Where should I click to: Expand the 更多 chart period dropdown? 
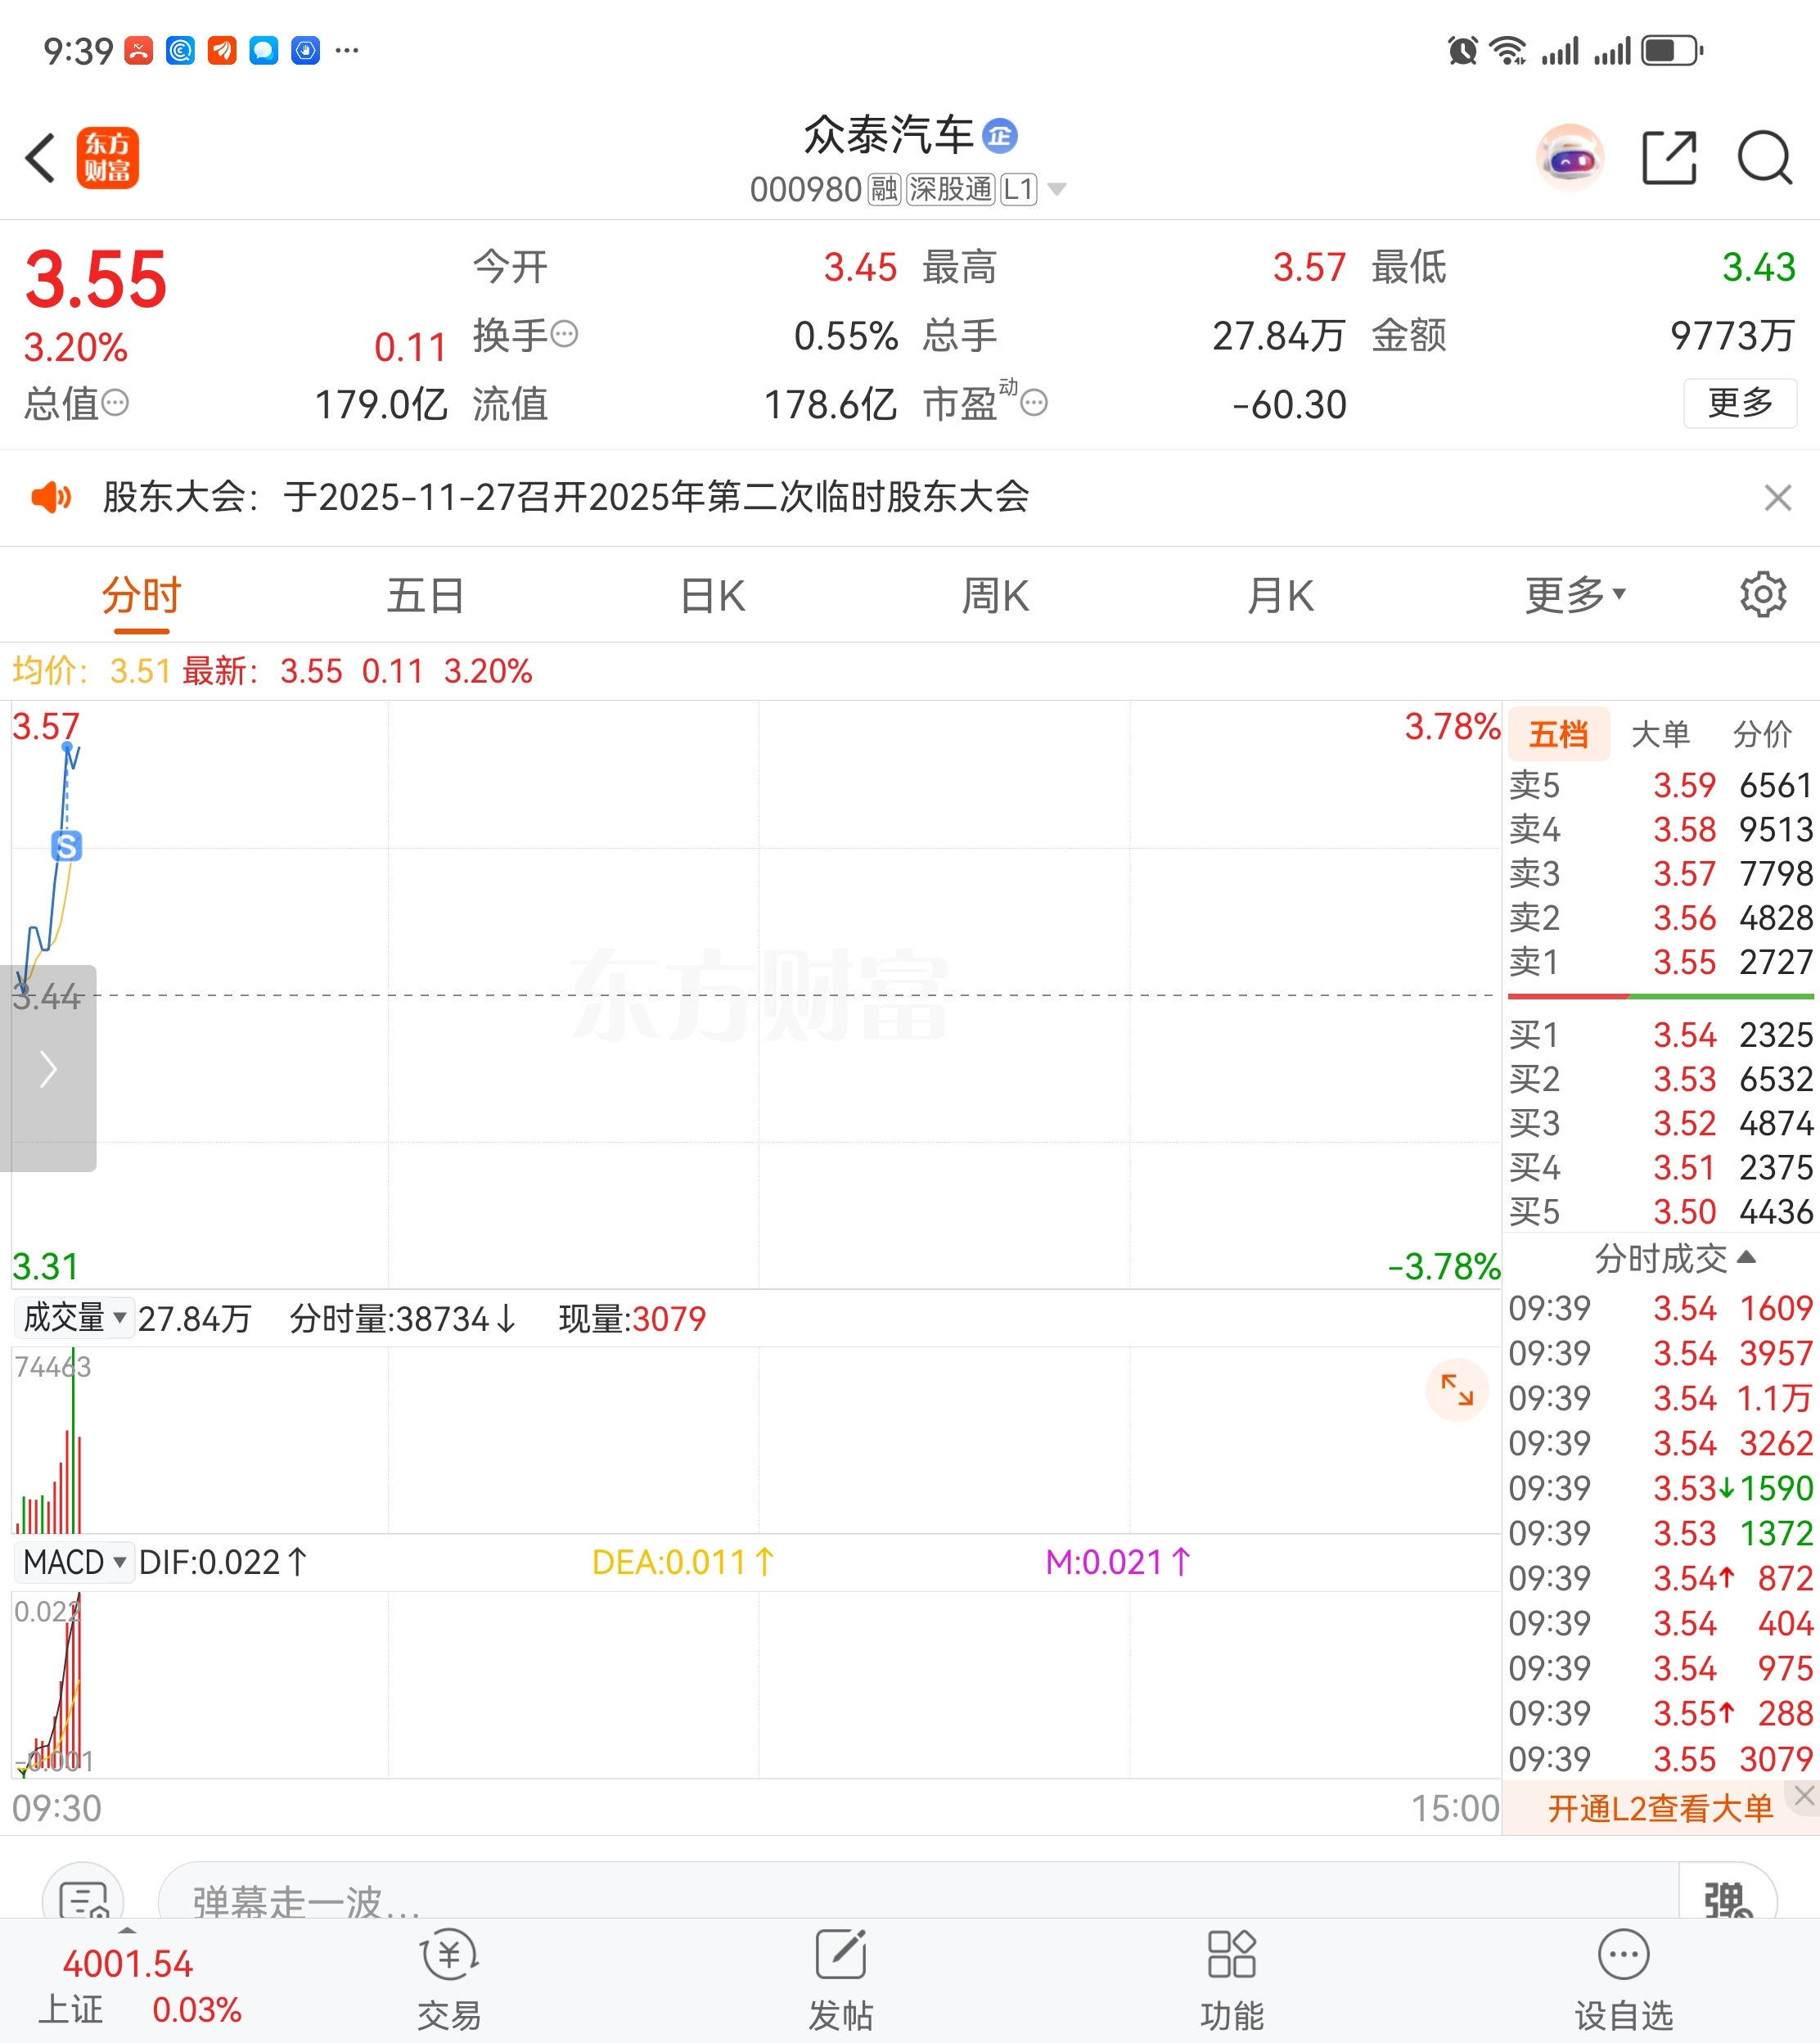(x=1575, y=595)
